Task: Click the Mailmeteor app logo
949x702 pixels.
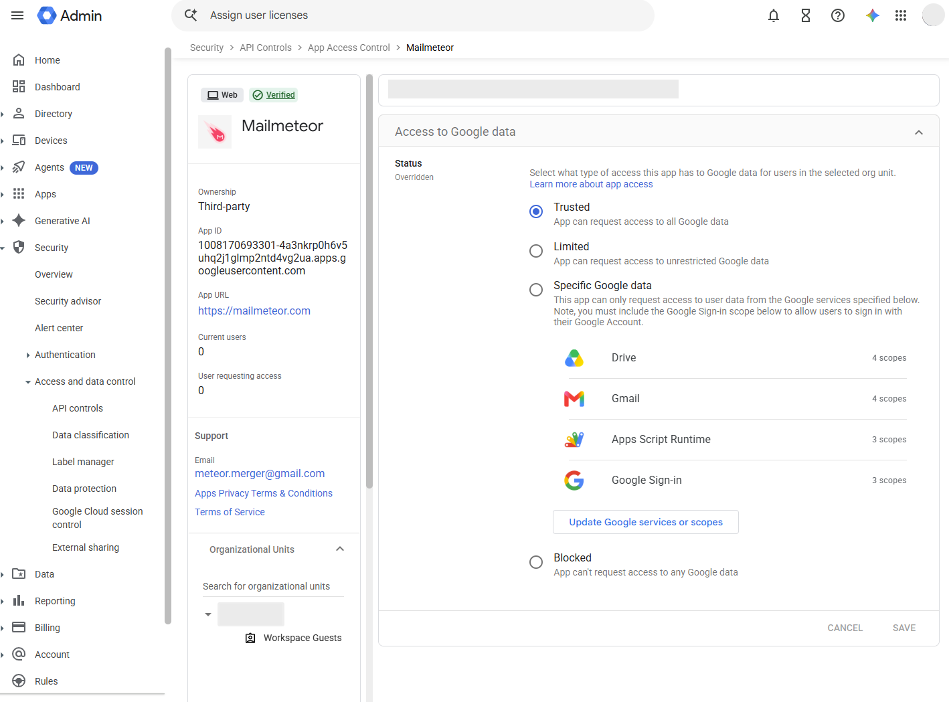Action: pyautogui.click(x=215, y=132)
